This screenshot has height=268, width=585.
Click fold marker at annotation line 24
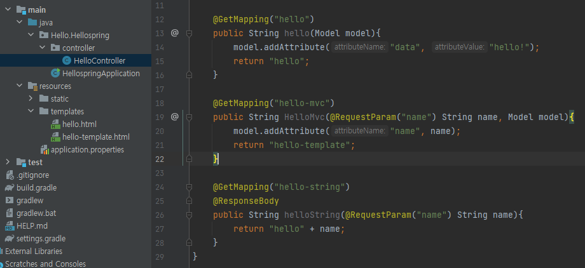point(189,187)
